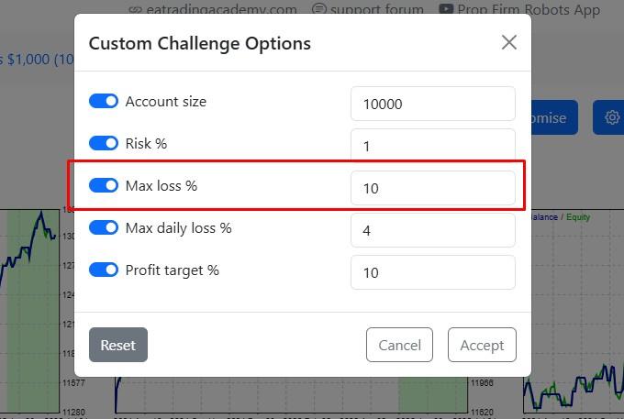This screenshot has width=624, height=419.
Task: Toggle the Risk % switch
Action: click(104, 143)
